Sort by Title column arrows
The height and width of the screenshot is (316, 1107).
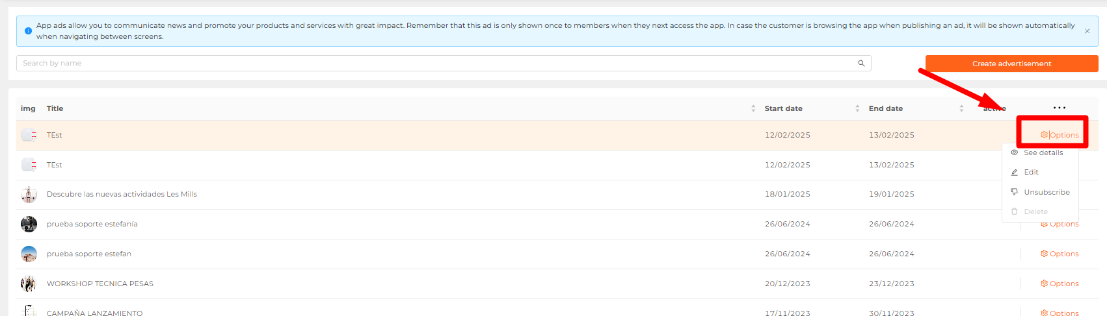click(753, 108)
